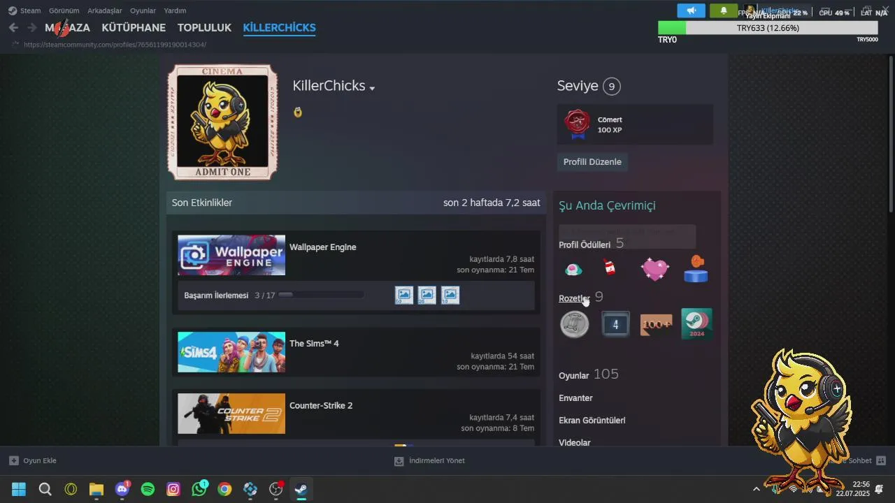This screenshot has width=895, height=503.
Task: Open the Görünüm menu
Action: [x=64, y=10]
